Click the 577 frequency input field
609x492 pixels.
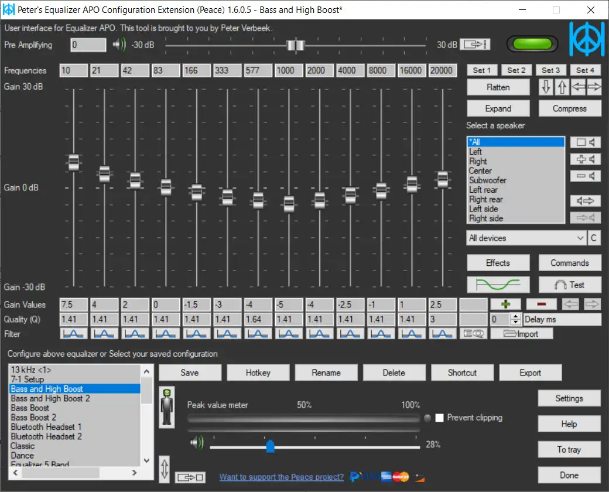pyautogui.click(x=258, y=70)
